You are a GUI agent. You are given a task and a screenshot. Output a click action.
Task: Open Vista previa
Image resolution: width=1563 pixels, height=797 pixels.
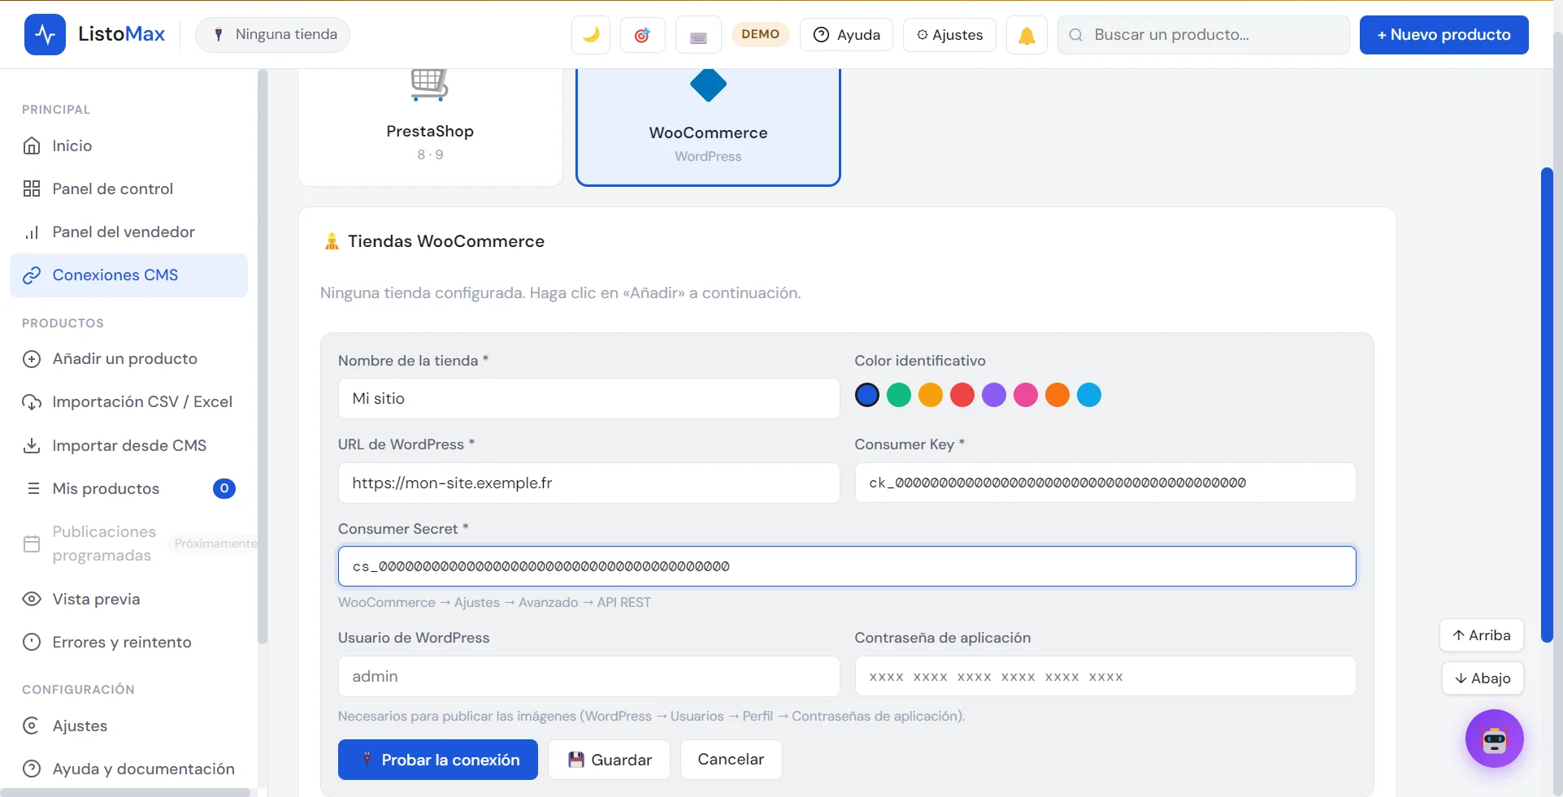click(x=128, y=599)
